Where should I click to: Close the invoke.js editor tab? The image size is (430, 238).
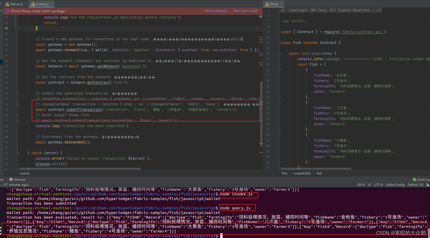[52, 4]
